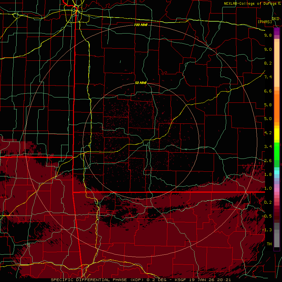This screenshot has width=282, height=282.
Task: Click the '1.8' scale value
Action: tap(268, 175)
